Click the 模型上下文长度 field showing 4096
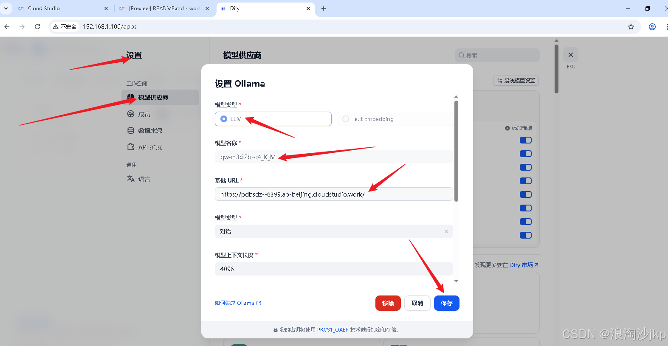The width and height of the screenshot is (668, 346). click(334, 269)
